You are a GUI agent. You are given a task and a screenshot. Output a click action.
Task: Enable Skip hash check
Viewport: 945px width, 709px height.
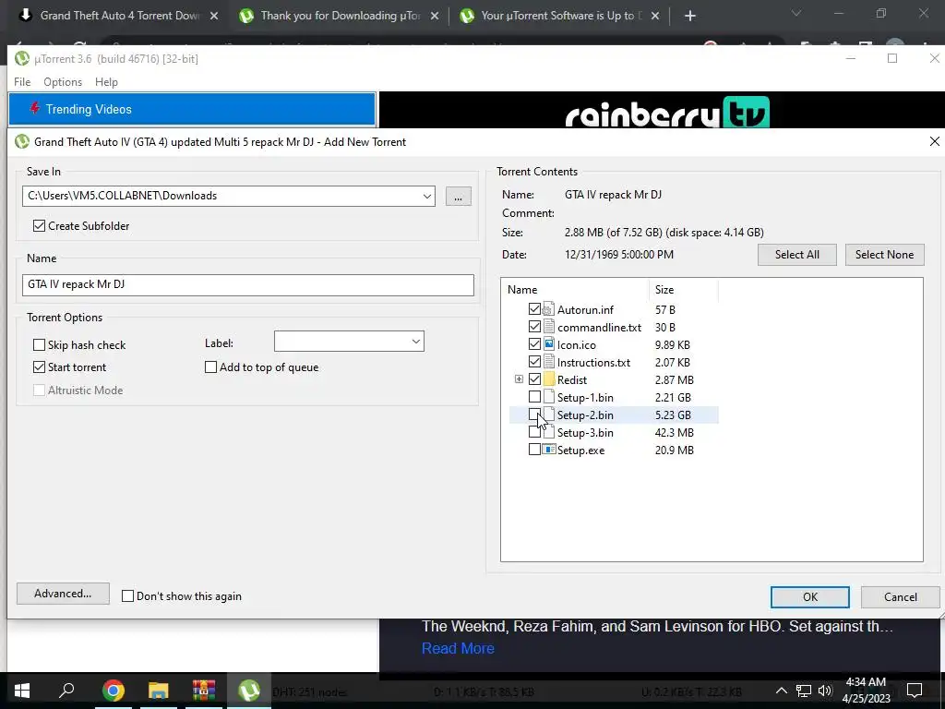[39, 345]
